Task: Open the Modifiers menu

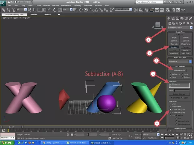Action: 46,6
